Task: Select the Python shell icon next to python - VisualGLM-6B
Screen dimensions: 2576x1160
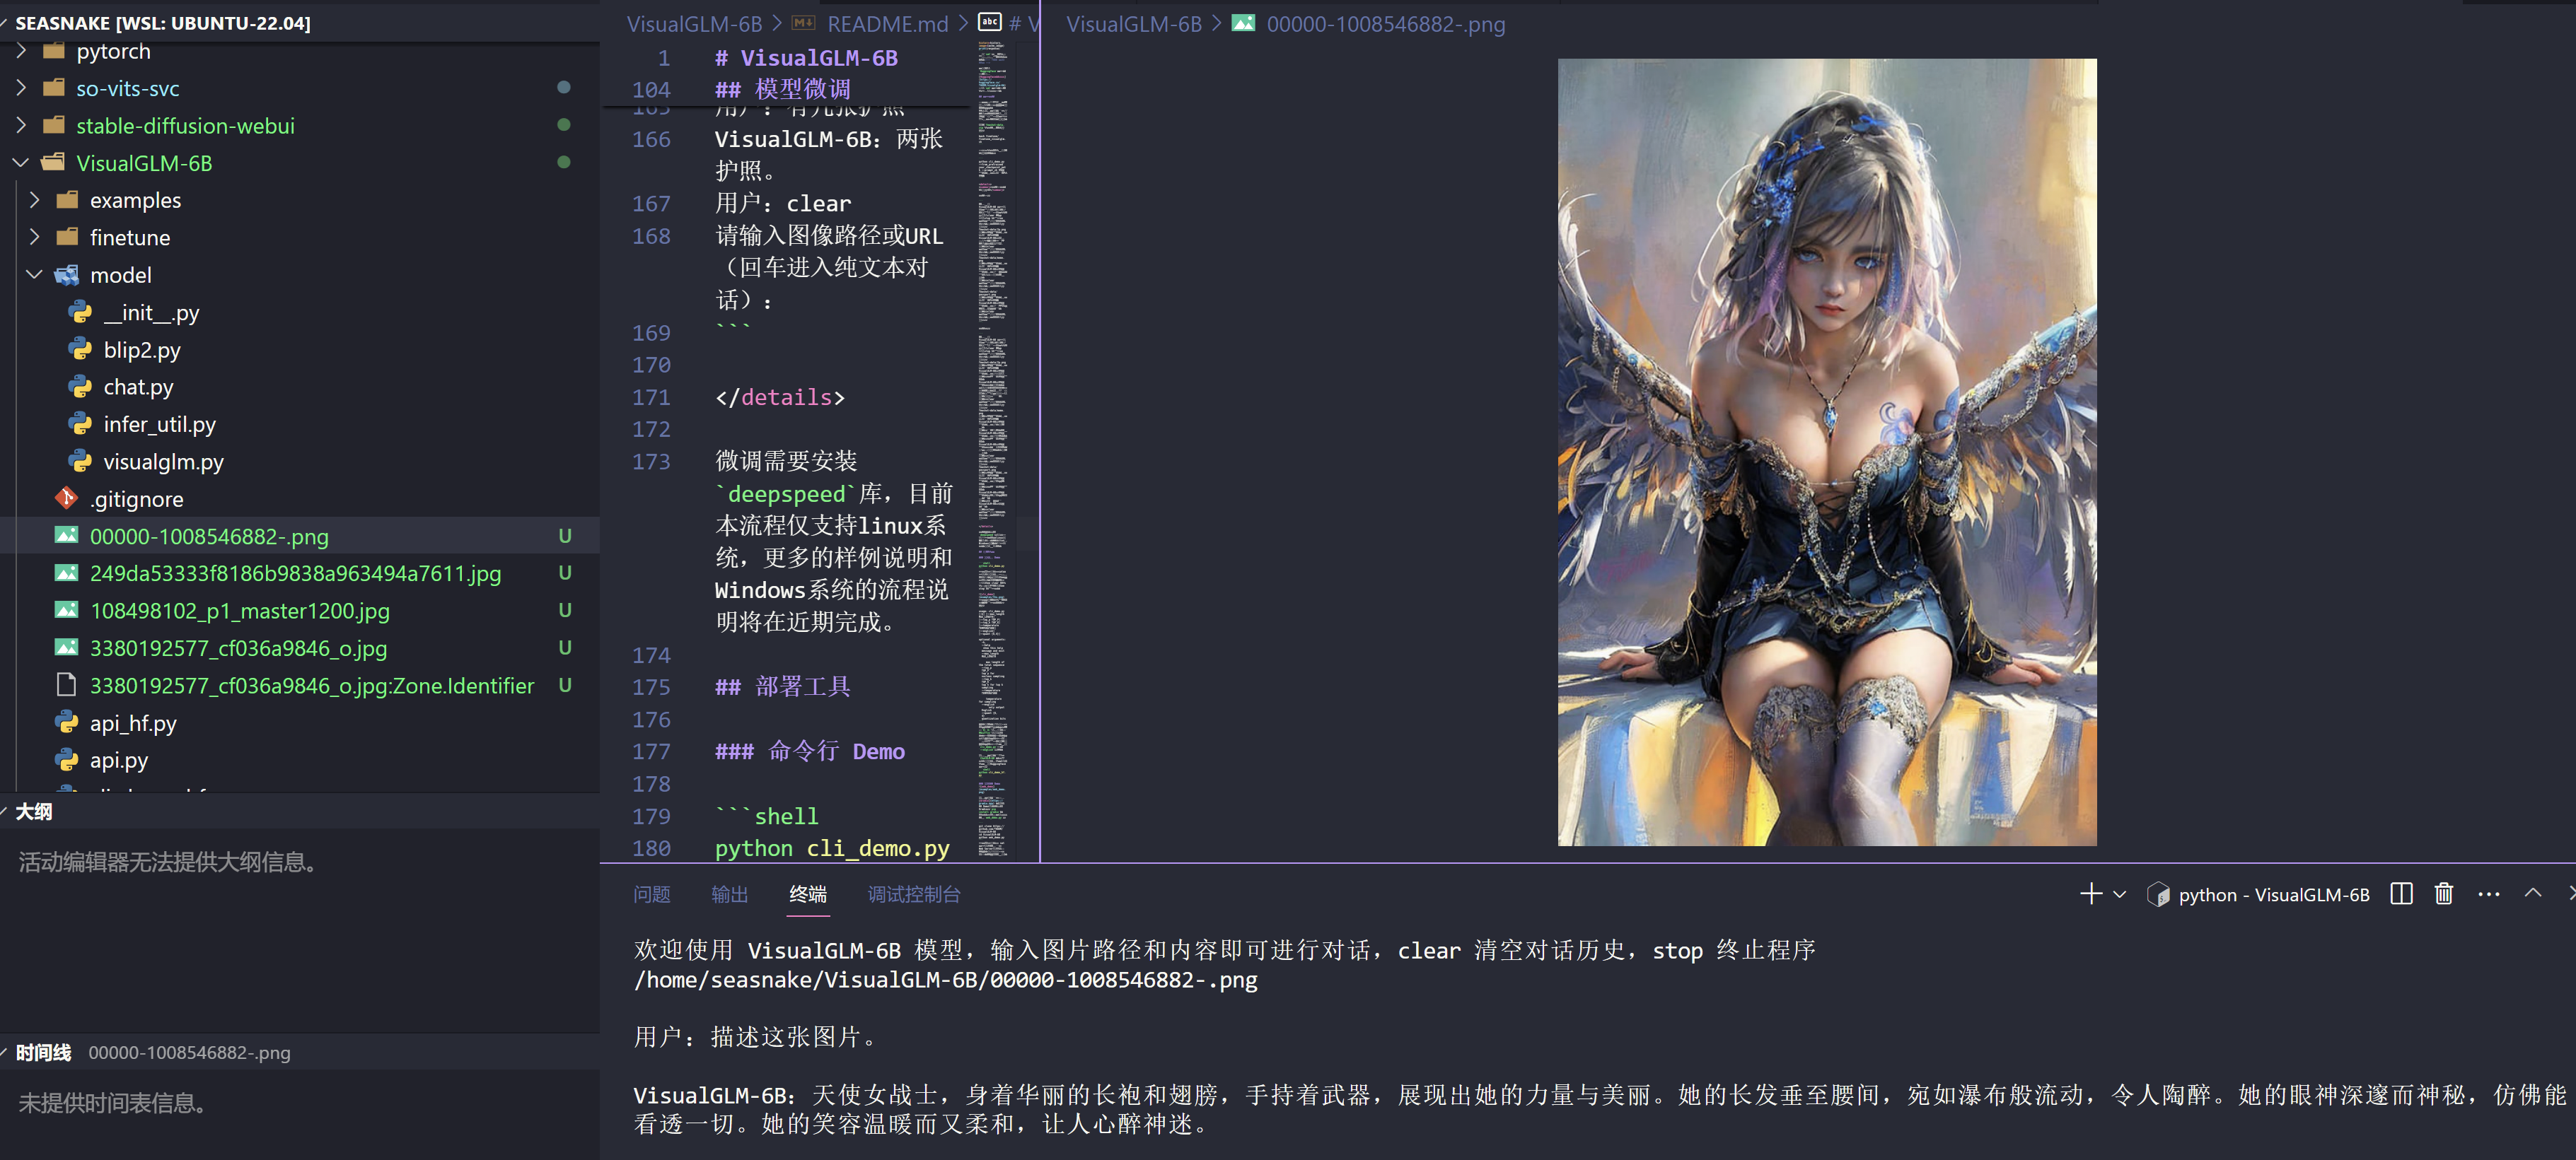Action: click(x=2157, y=894)
